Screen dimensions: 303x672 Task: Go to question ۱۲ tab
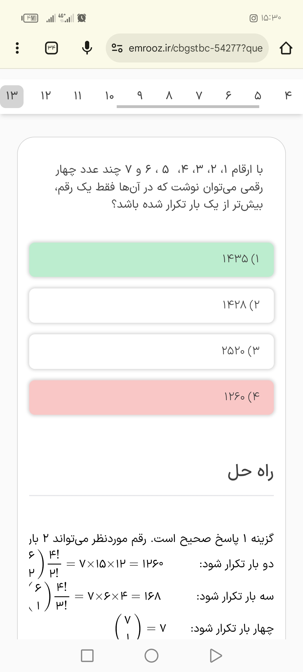pos(45,96)
